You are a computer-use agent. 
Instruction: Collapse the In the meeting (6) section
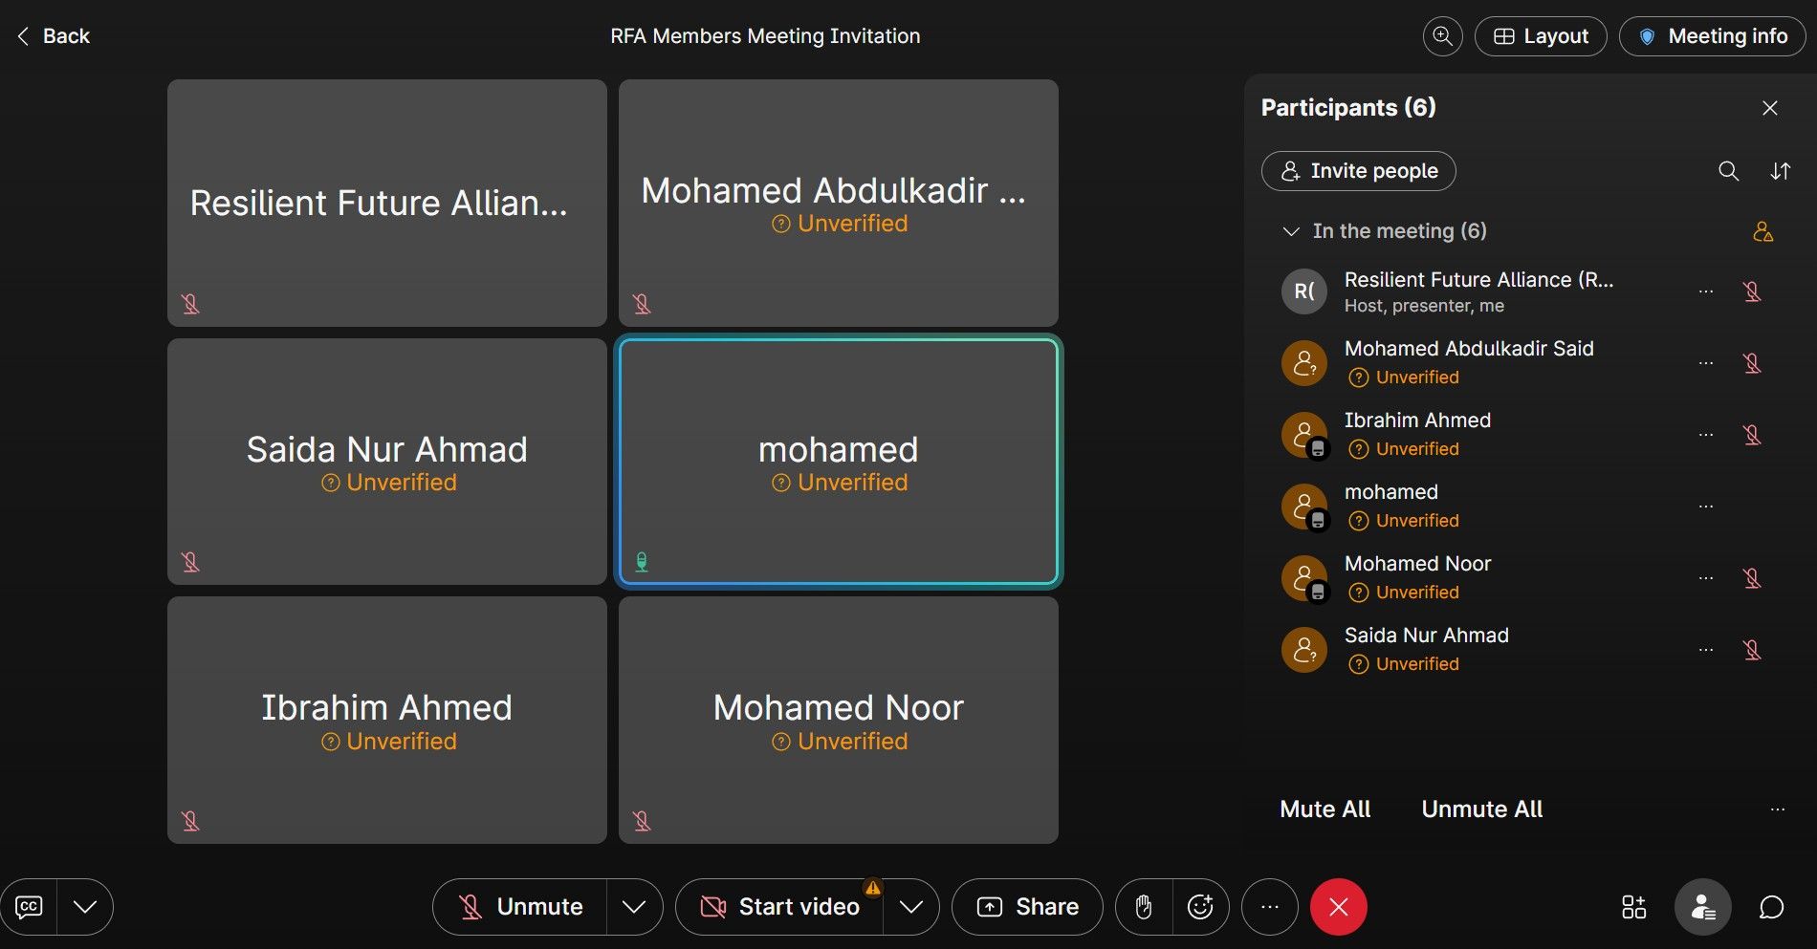coord(1291,231)
